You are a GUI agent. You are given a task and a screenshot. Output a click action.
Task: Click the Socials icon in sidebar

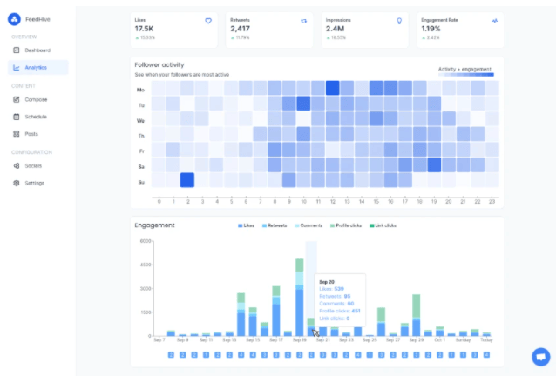coord(16,165)
